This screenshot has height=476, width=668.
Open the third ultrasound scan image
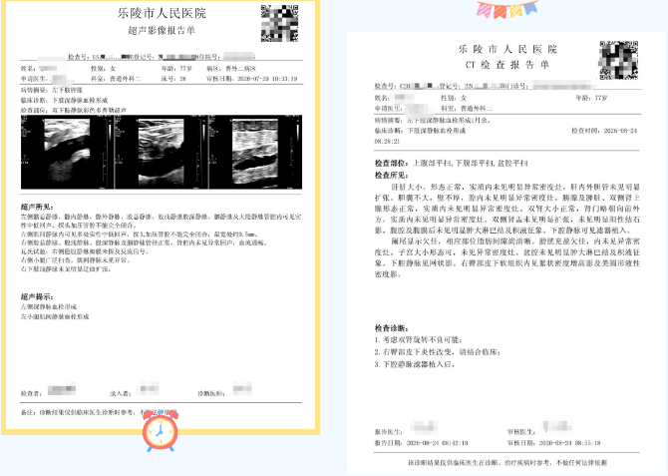(x=255, y=152)
